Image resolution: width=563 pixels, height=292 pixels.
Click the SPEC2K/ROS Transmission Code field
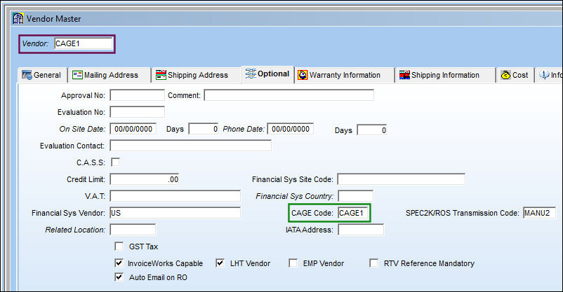(539, 213)
